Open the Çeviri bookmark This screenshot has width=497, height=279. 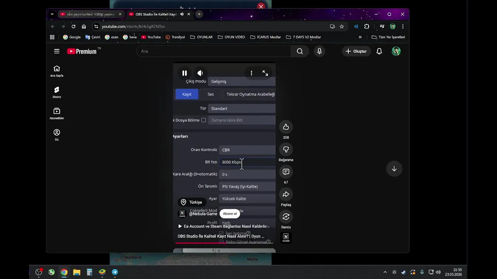click(x=93, y=37)
